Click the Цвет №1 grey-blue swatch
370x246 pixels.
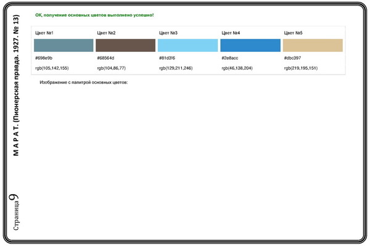(x=64, y=45)
